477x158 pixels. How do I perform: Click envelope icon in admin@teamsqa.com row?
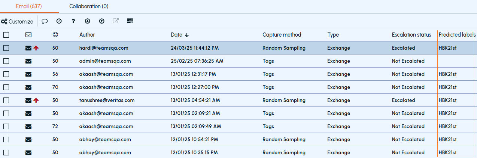click(x=28, y=61)
